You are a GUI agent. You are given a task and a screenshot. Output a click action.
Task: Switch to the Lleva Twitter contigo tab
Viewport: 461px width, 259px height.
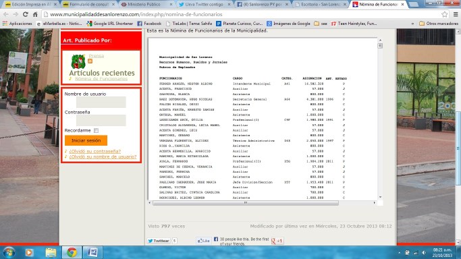click(205, 5)
